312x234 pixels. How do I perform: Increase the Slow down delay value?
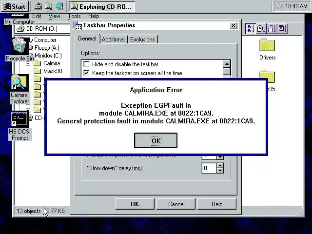click(220, 165)
